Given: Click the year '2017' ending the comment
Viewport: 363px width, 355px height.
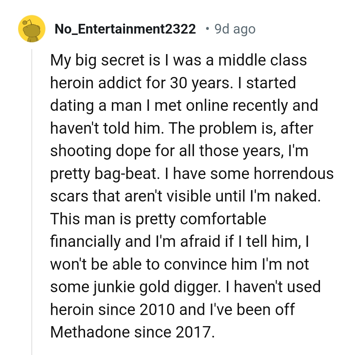Looking at the screenshot, I should click(194, 332).
